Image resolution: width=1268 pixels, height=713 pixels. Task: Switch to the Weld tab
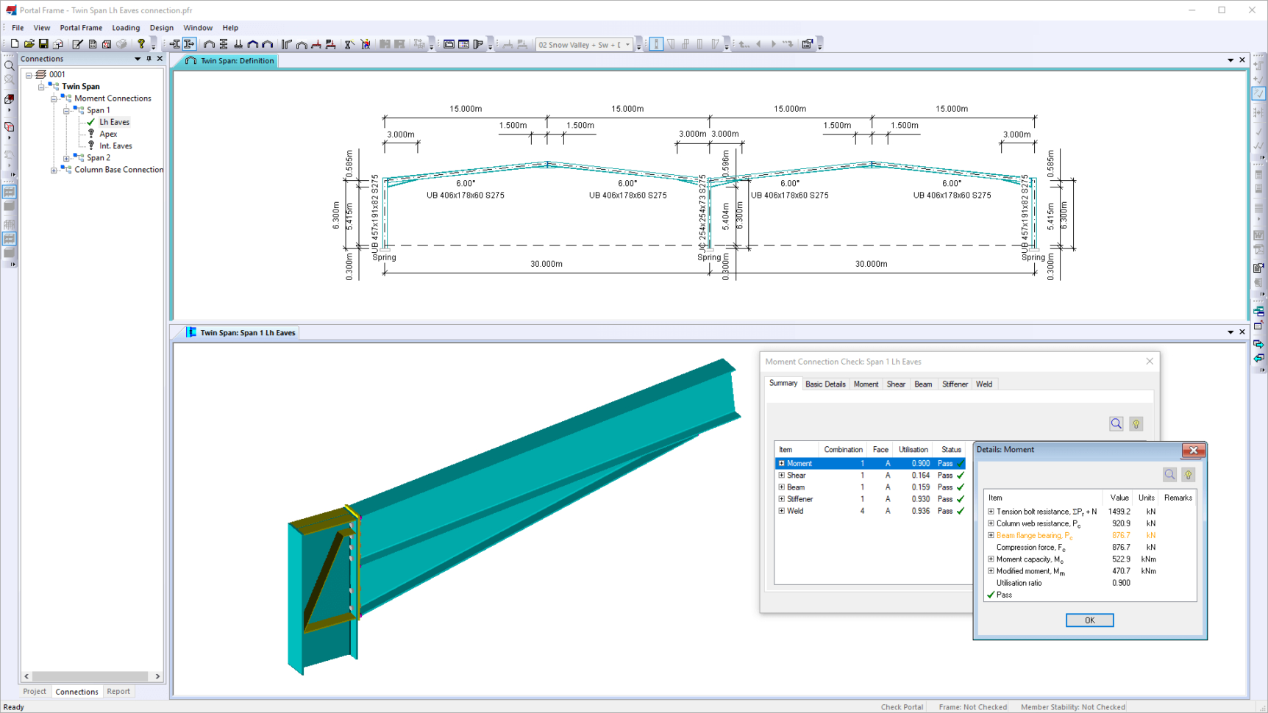click(984, 384)
